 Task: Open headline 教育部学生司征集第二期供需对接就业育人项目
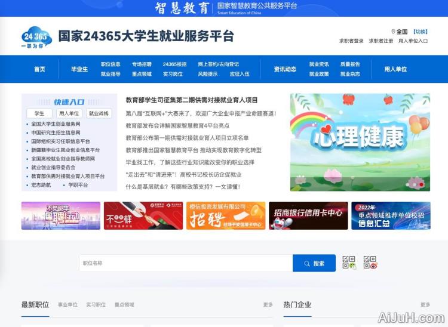click(x=192, y=100)
